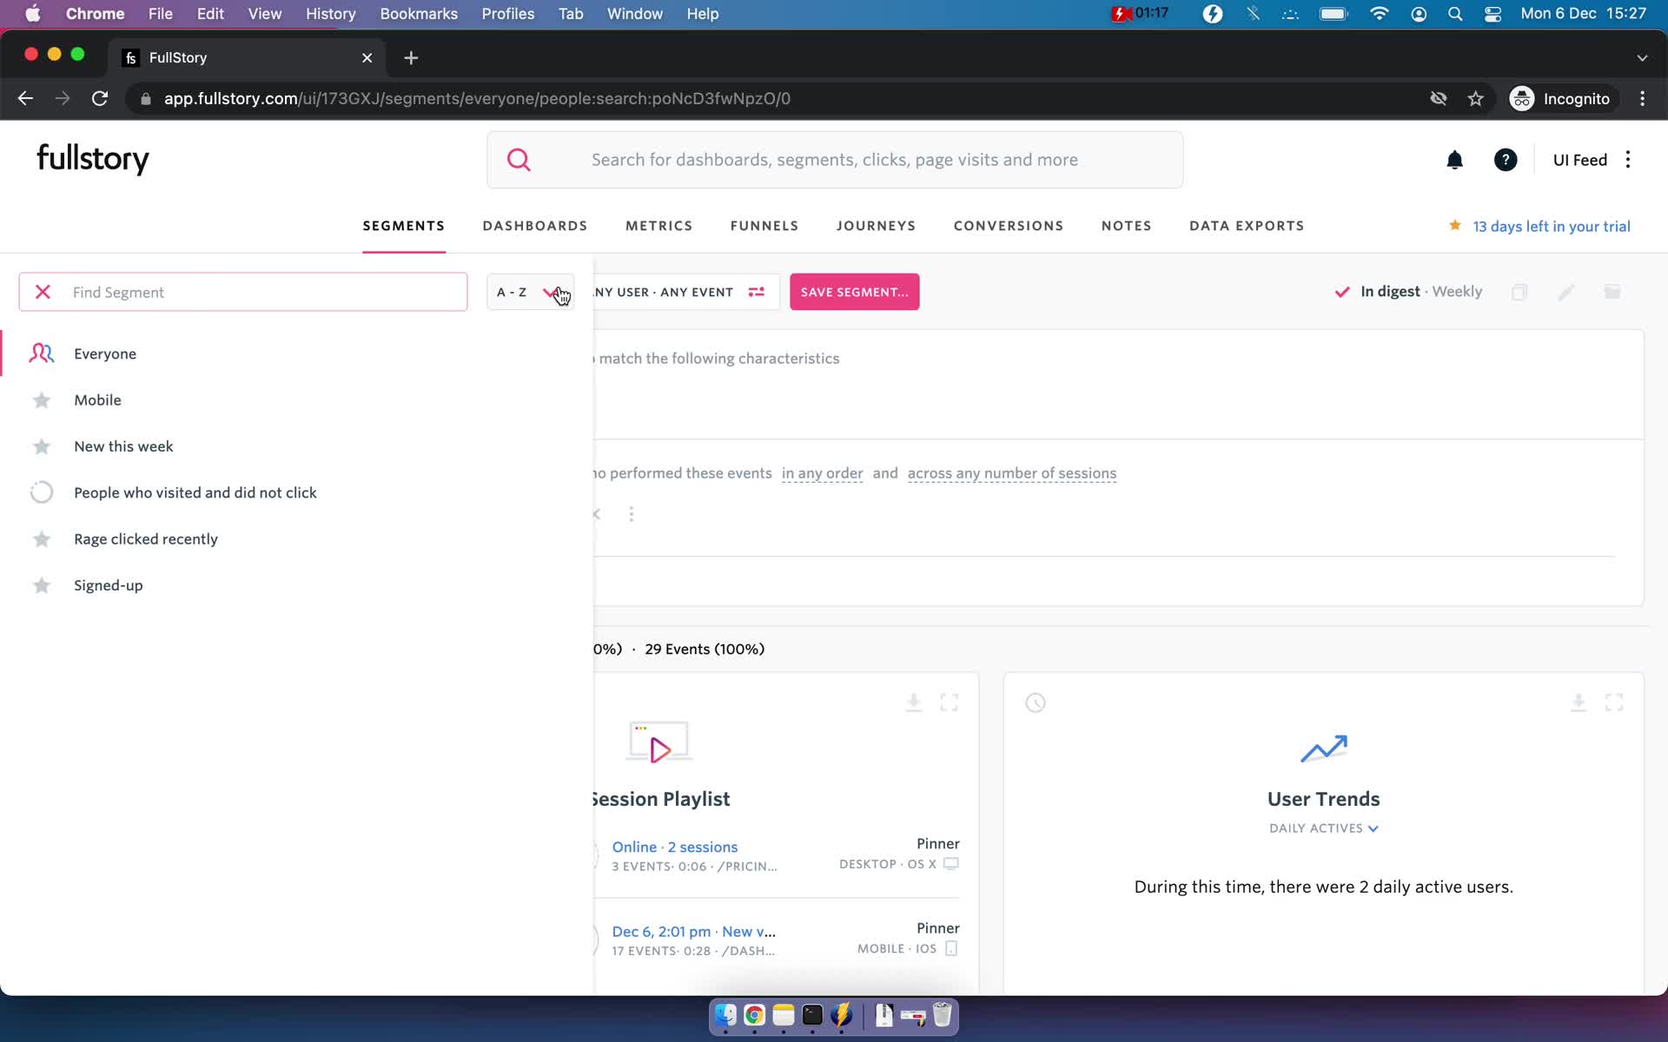Open Chrome's three-dot menu
The image size is (1668, 1042).
pos(1642,98)
